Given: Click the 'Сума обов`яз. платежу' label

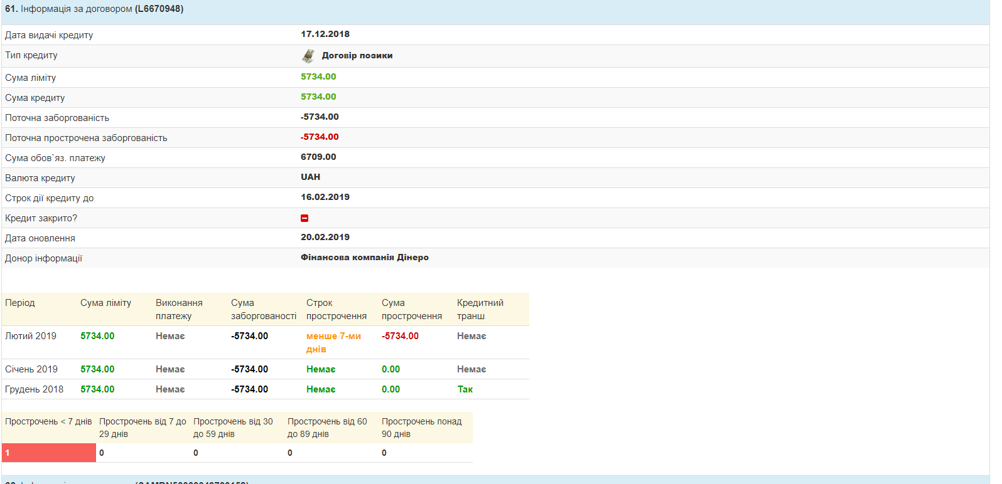Looking at the screenshot, I should [55, 158].
